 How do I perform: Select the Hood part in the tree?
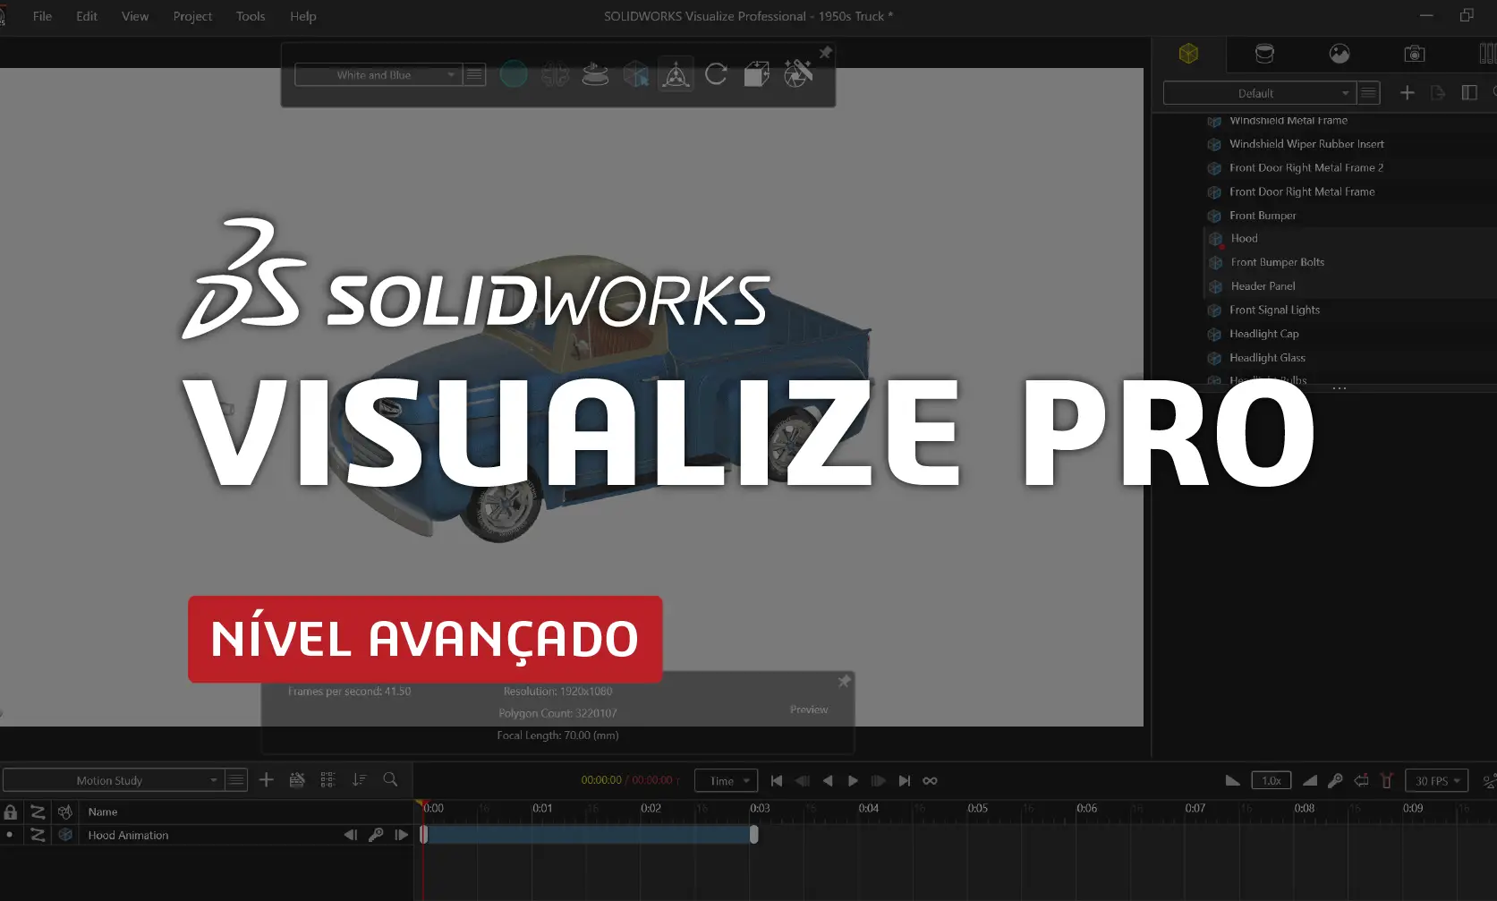coord(1244,239)
